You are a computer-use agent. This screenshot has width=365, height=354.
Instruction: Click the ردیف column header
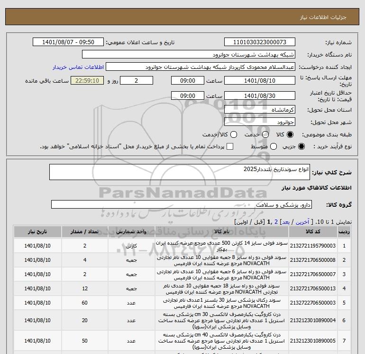344,232
